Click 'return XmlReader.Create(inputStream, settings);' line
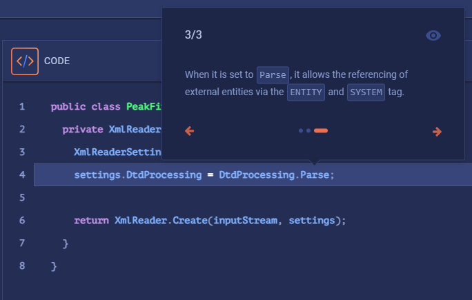Screen dimensions: 472x300 coord(210,221)
